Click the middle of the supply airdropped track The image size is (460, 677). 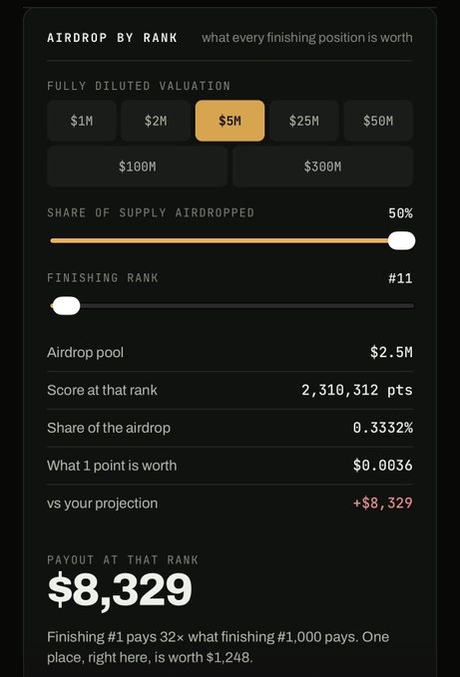(231, 240)
